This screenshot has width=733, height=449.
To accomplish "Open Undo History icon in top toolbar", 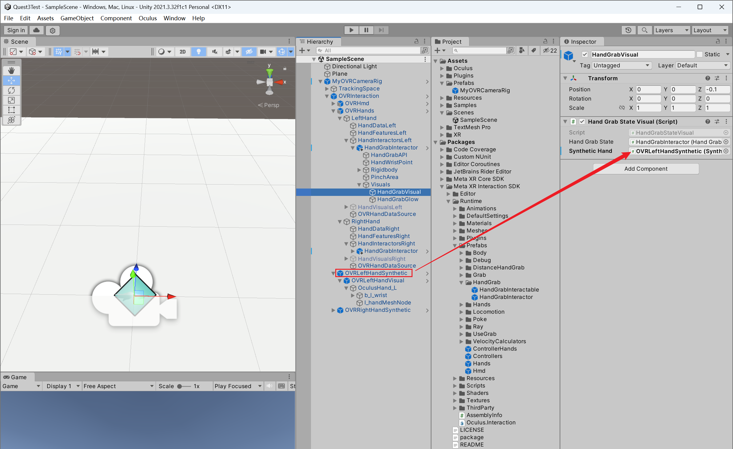I will point(628,30).
